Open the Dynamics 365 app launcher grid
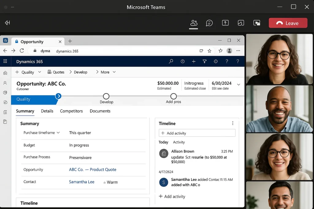Image resolution: width=314 pixels, height=209 pixels. 5,61
